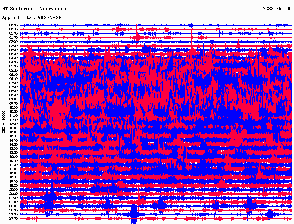Click the 03:00 time label

pos(13,50)
